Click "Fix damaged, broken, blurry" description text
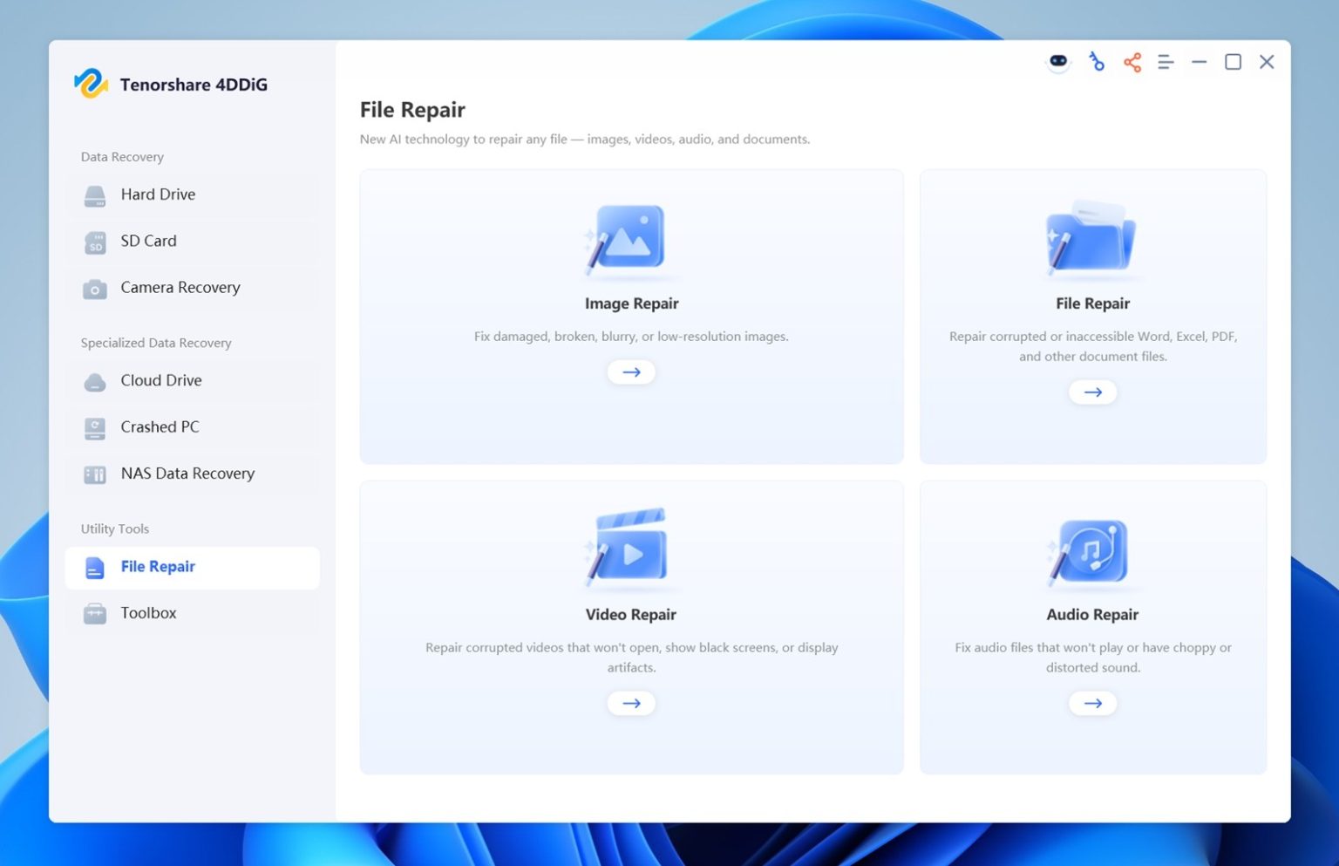 631,337
